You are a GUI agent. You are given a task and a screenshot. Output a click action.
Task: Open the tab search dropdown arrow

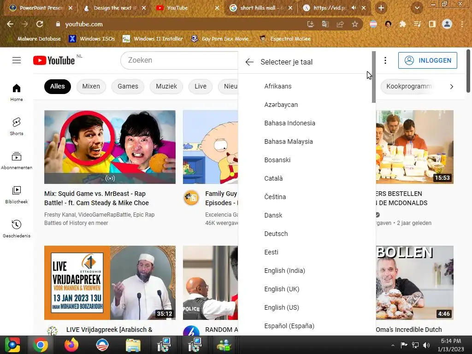[417, 8]
